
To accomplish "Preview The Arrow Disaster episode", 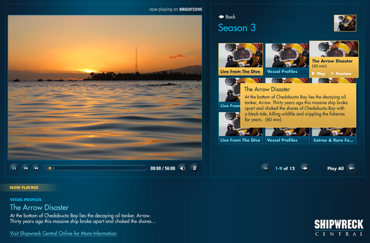I will (341, 74).
